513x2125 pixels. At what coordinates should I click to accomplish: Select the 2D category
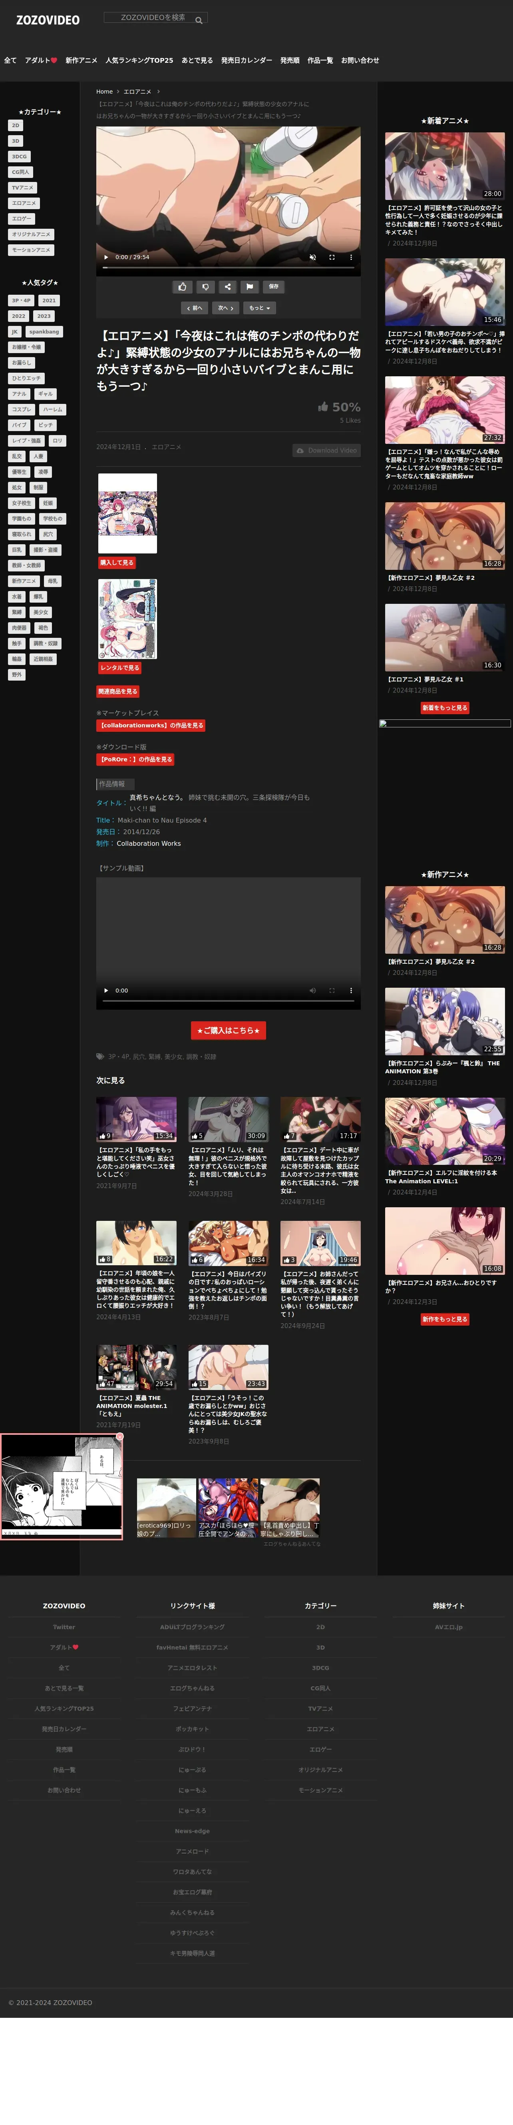click(x=16, y=126)
